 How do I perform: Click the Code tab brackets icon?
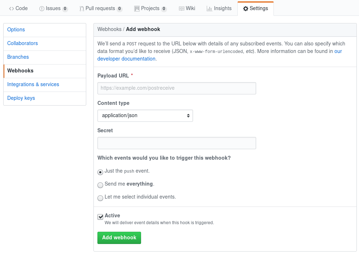tap(12, 8)
